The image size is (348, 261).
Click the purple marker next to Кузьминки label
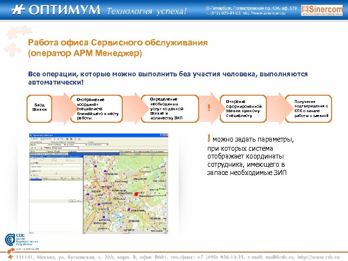coord(129,209)
